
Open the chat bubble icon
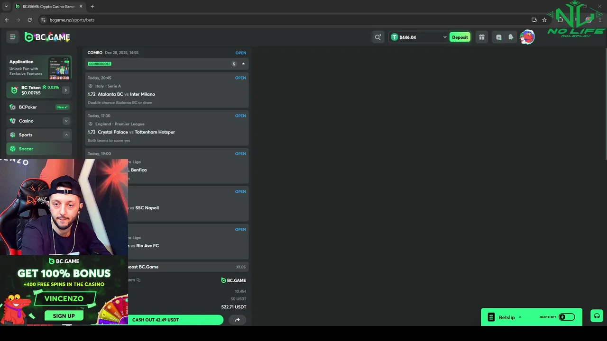point(498,37)
